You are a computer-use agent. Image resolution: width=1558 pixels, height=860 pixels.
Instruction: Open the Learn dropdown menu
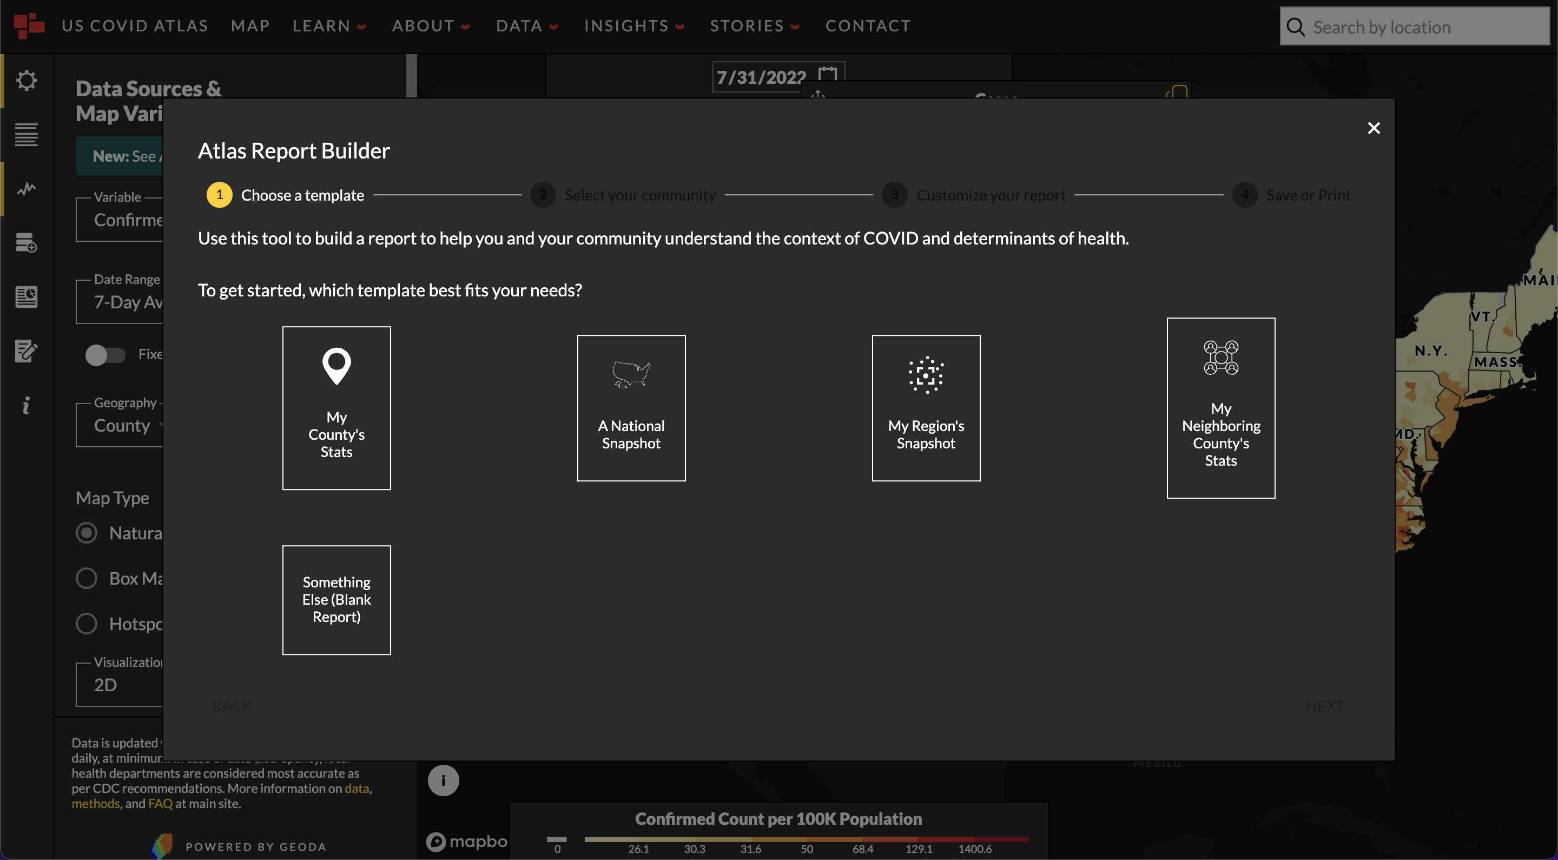coord(329,26)
